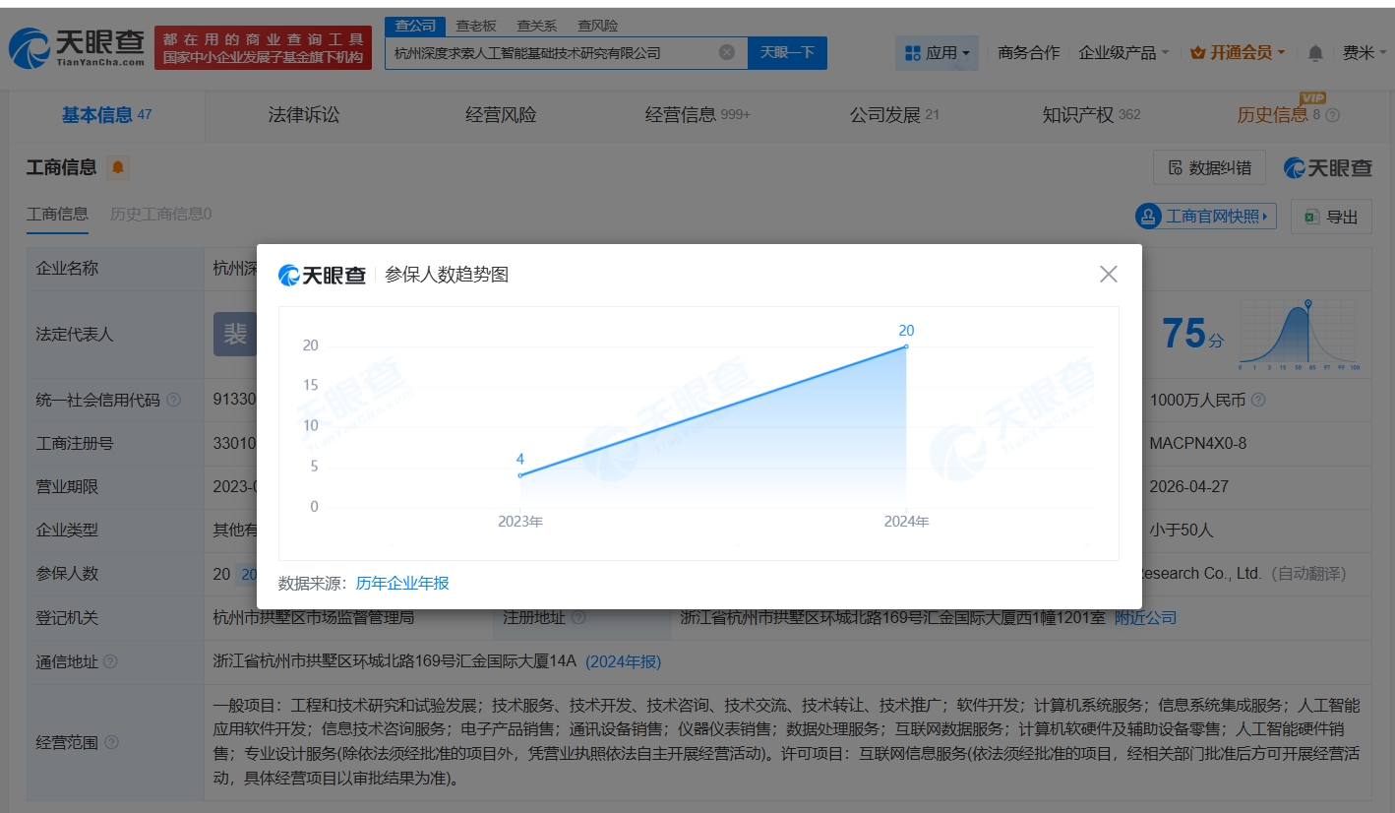Open the 附近公司 link
This screenshot has height=813, width=1395.
point(1145,617)
